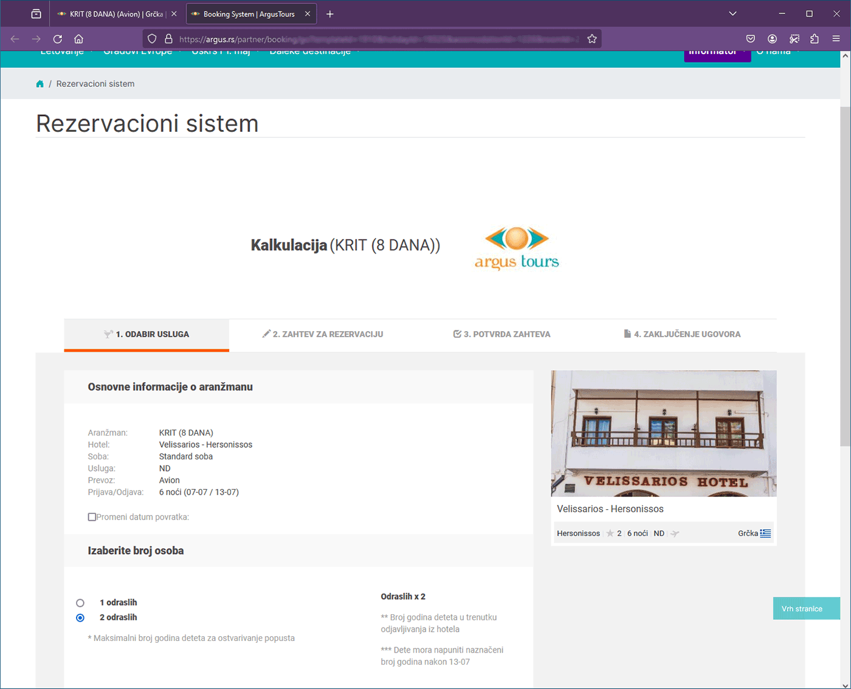Click the home breadcrumb icon
Viewport: 851px width, 689px height.
[40, 84]
